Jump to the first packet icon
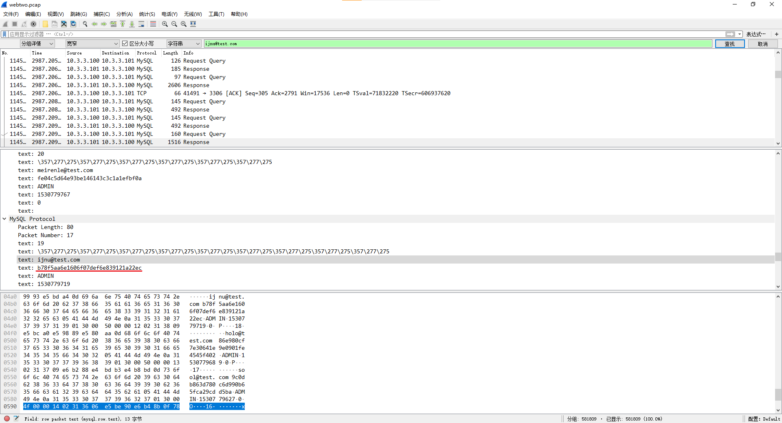This screenshot has width=782, height=423. (123, 24)
